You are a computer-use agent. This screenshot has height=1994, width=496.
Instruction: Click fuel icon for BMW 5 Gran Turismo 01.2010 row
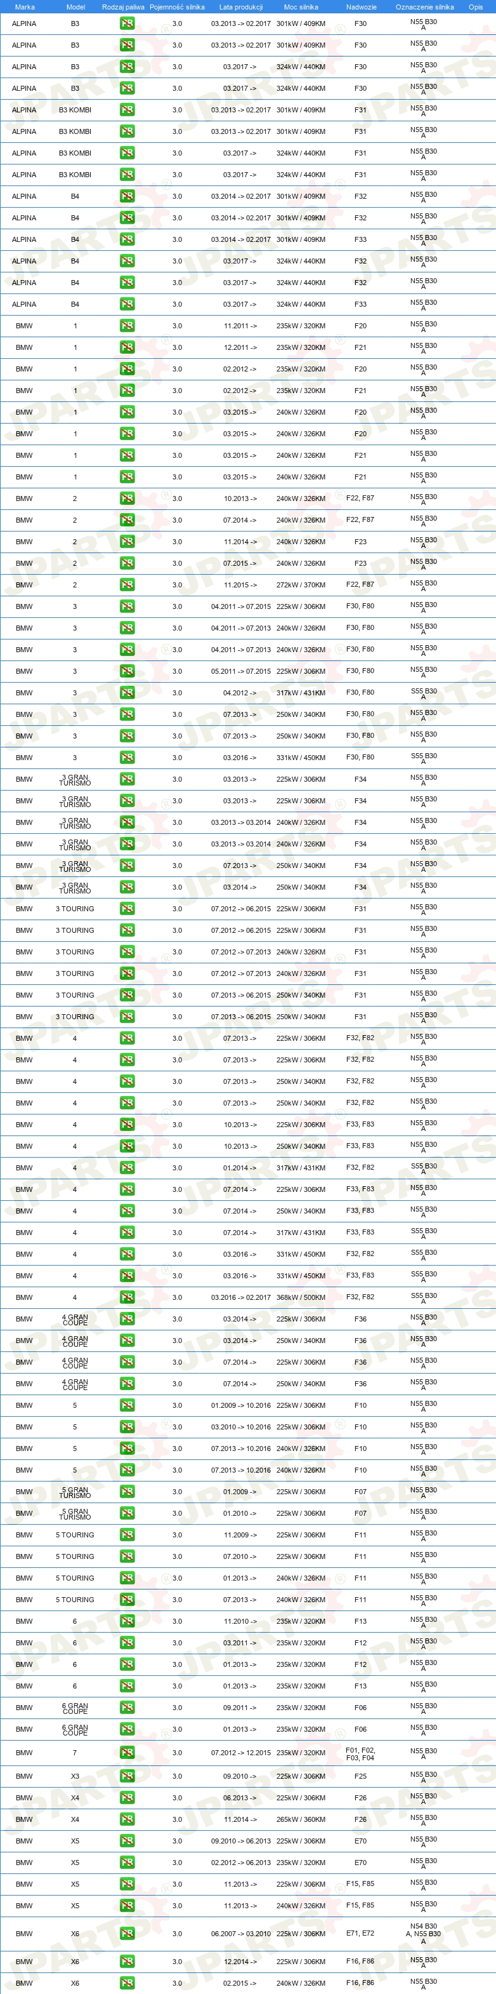click(127, 1513)
